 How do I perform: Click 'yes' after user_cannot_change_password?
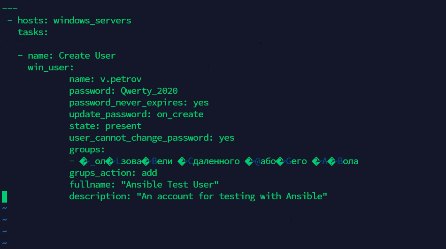pyautogui.click(x=227, y=138)
